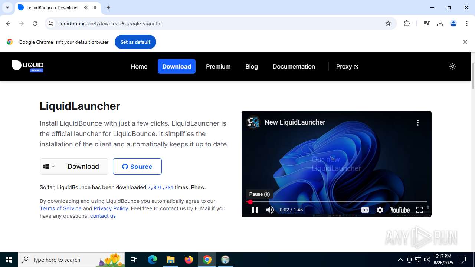
Task: Reload the current page
Action: [35, 23]
